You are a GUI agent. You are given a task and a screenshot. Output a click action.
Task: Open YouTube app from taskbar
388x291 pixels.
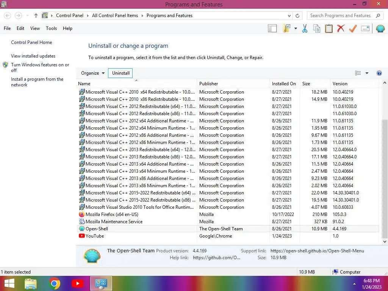coord(78,283)
